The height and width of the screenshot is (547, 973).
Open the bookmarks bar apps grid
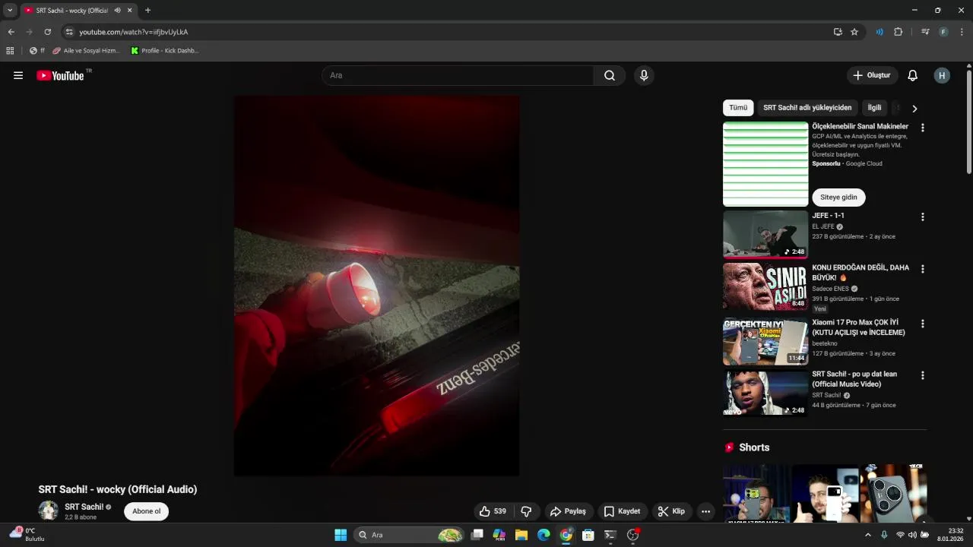[x=10, y=51]
